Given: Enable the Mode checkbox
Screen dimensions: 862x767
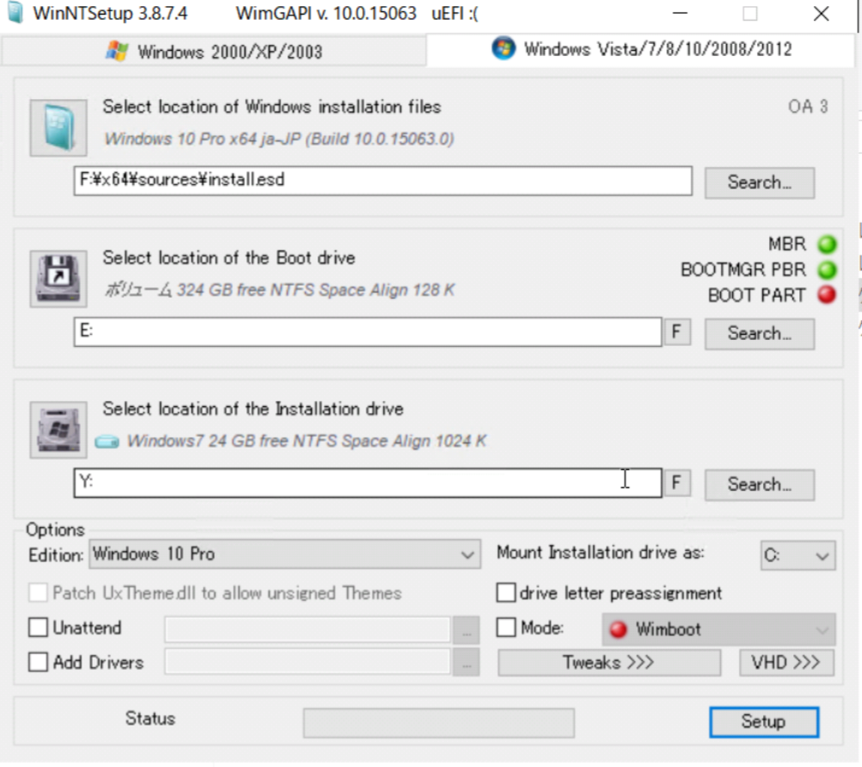Looking at the screenshot, I should (x=506, y=628).
